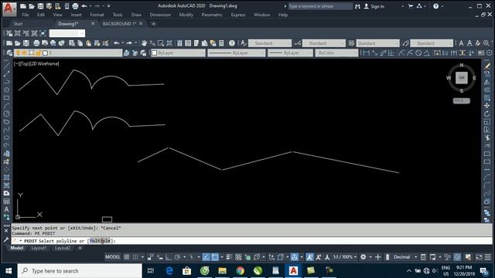Open the table style Standard dropdown
The width and height of the screenshot is (495, 278).
378,43
